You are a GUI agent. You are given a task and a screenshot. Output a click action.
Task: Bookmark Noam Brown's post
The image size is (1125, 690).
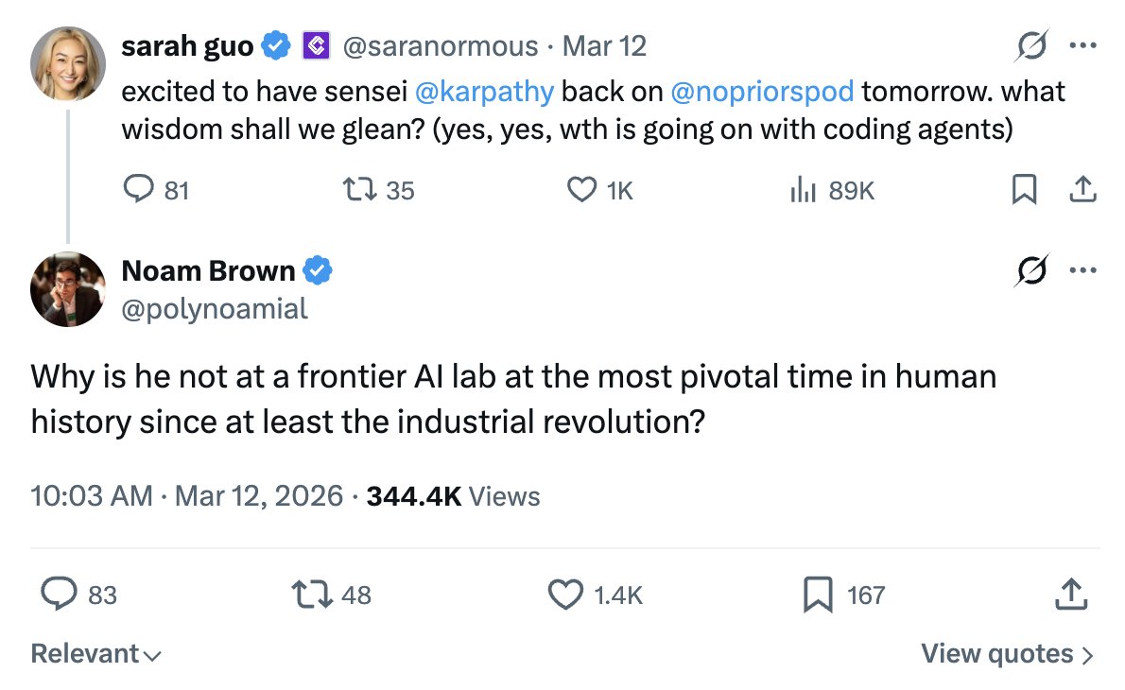[817, 595]
